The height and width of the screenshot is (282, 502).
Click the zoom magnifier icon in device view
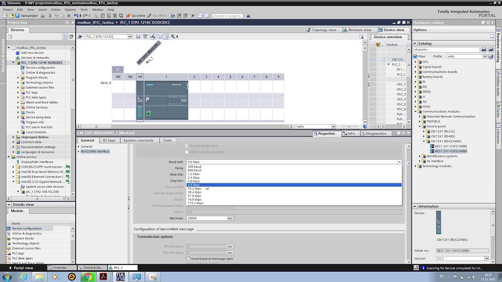click(x=173, y=36)
